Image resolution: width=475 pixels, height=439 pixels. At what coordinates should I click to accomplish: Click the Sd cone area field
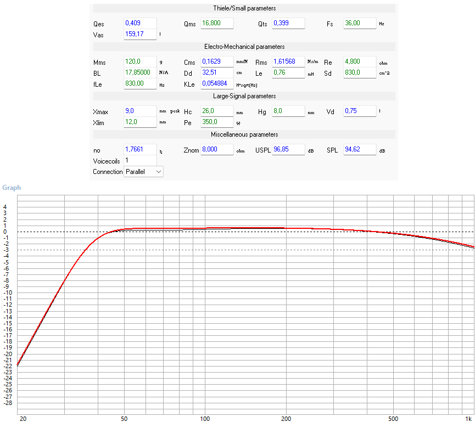(x=359, y=72)
